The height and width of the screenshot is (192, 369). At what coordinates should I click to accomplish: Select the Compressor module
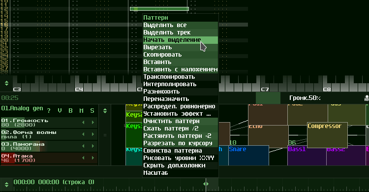[327, 135]
